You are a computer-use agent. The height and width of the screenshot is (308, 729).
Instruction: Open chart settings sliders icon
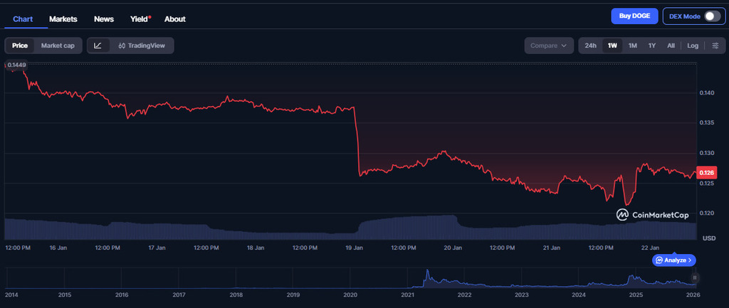tap(715, 46)
